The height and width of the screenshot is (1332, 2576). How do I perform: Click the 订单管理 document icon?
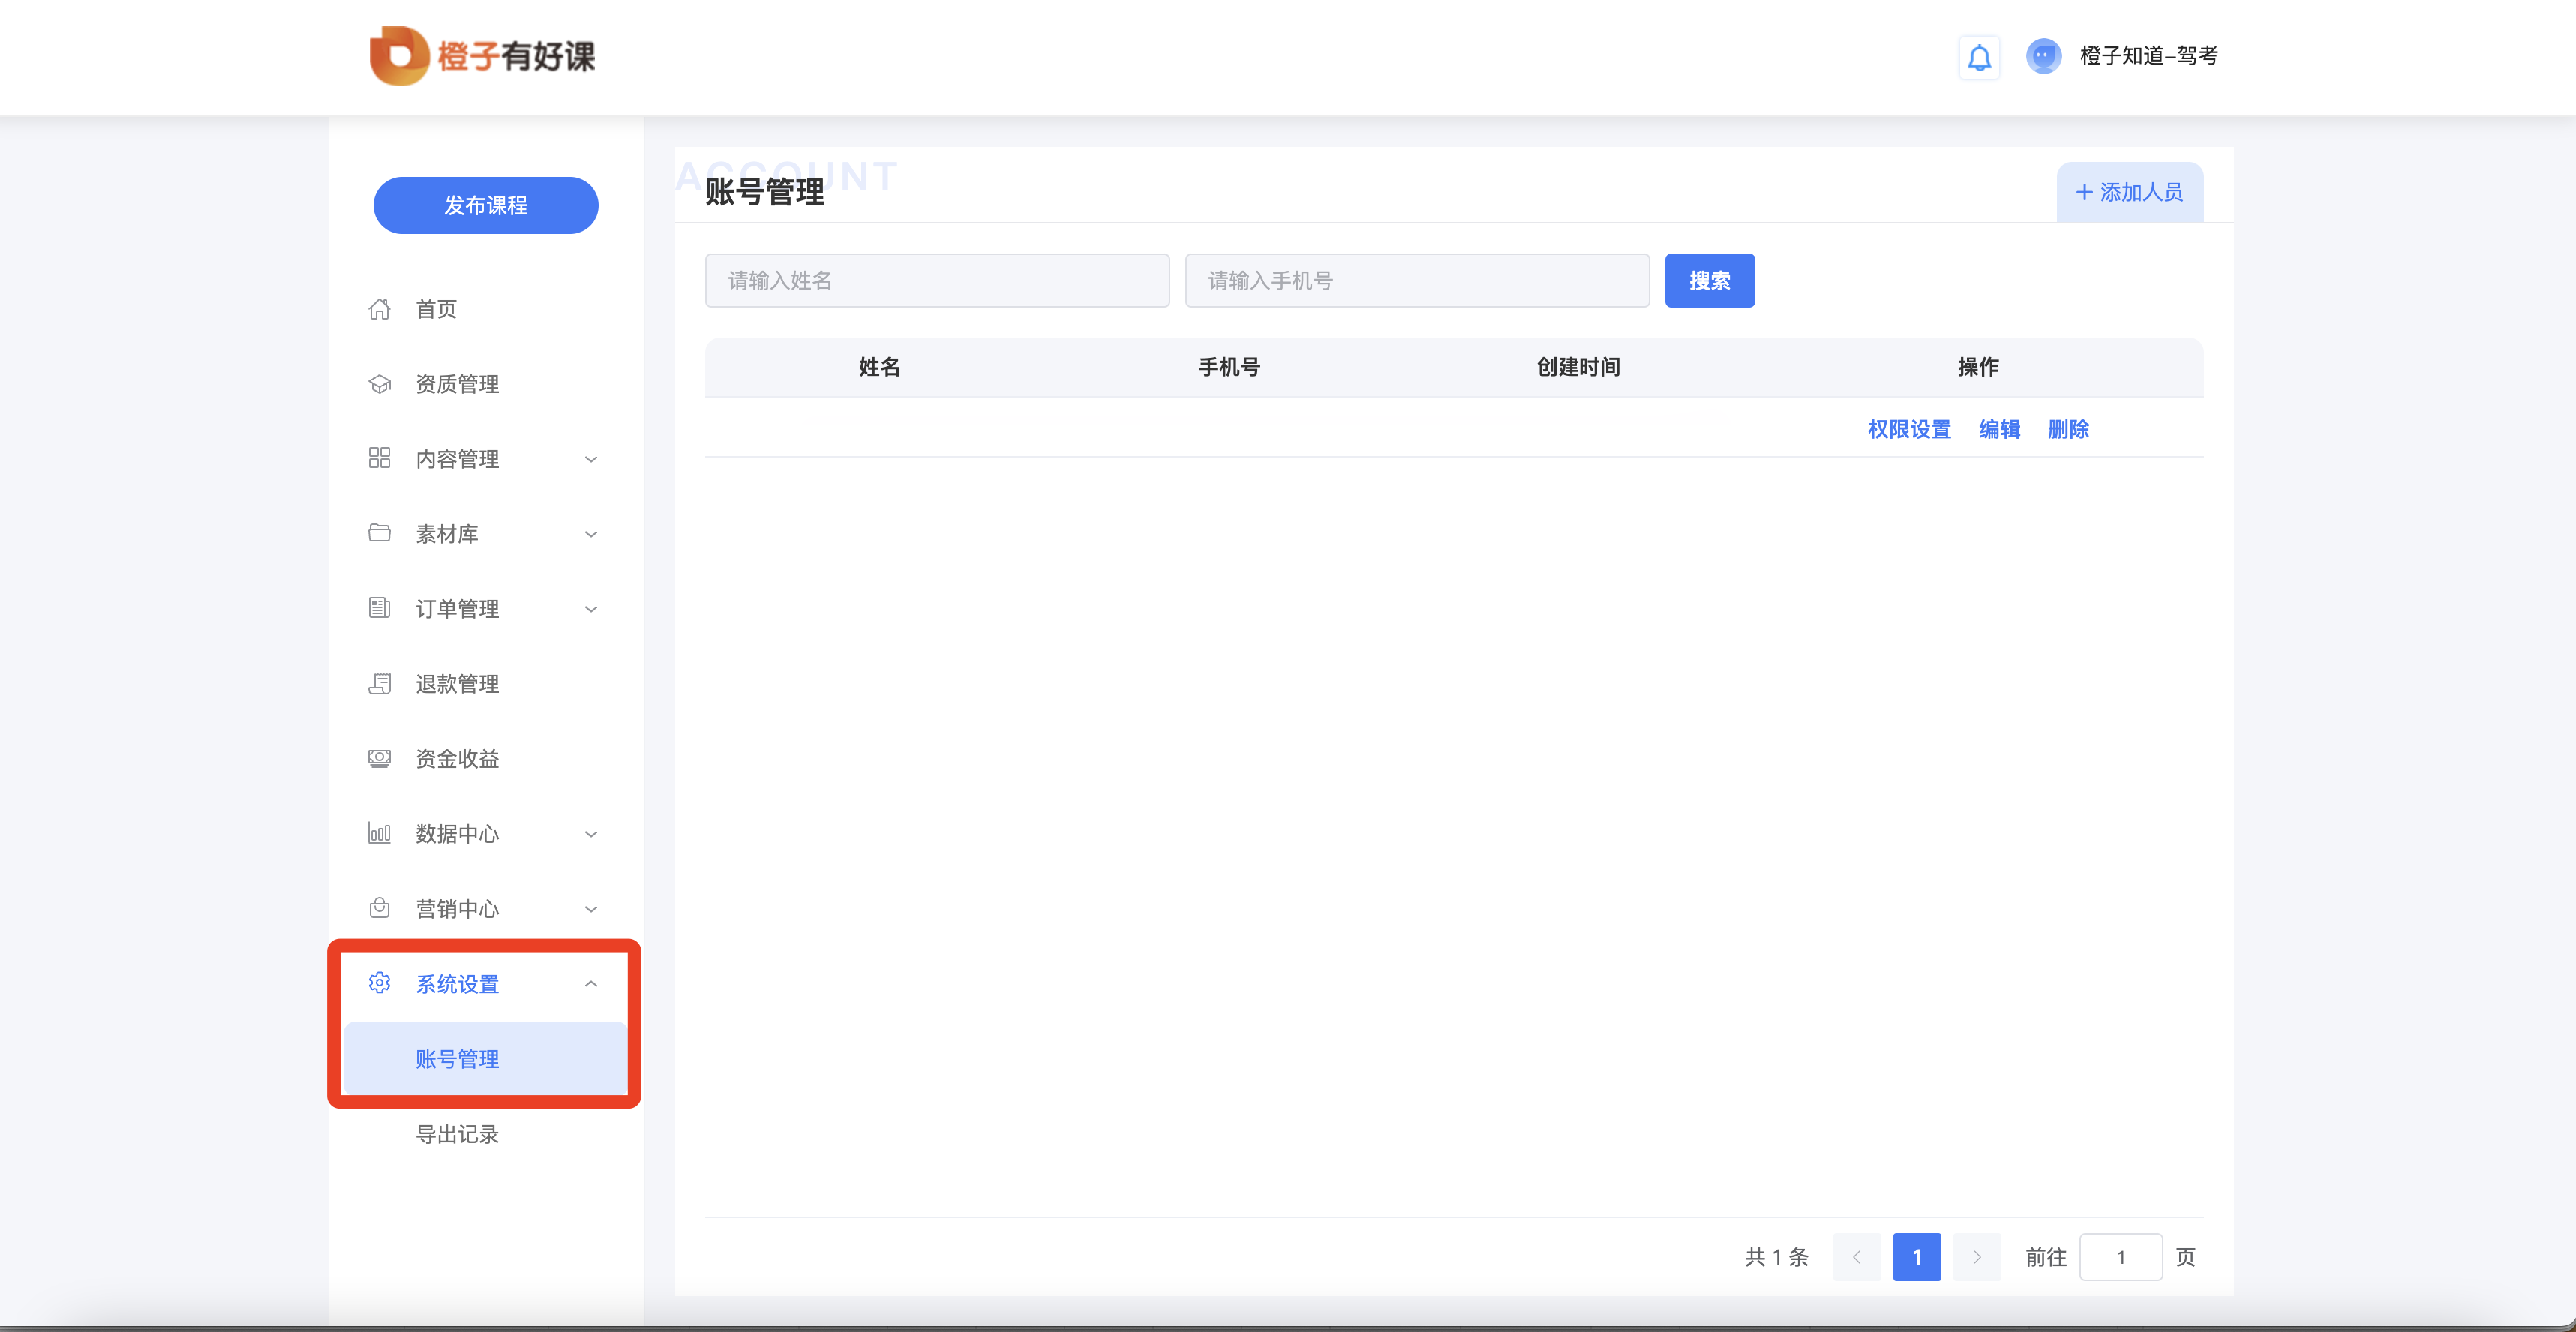click(380, 608)
